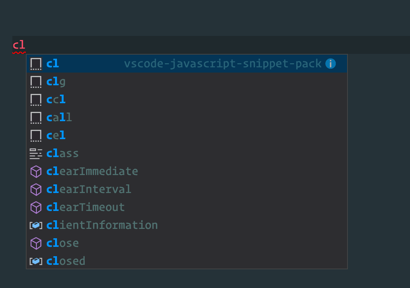
Task: Choose the class keyword completion
Action: tap(63, 153)
